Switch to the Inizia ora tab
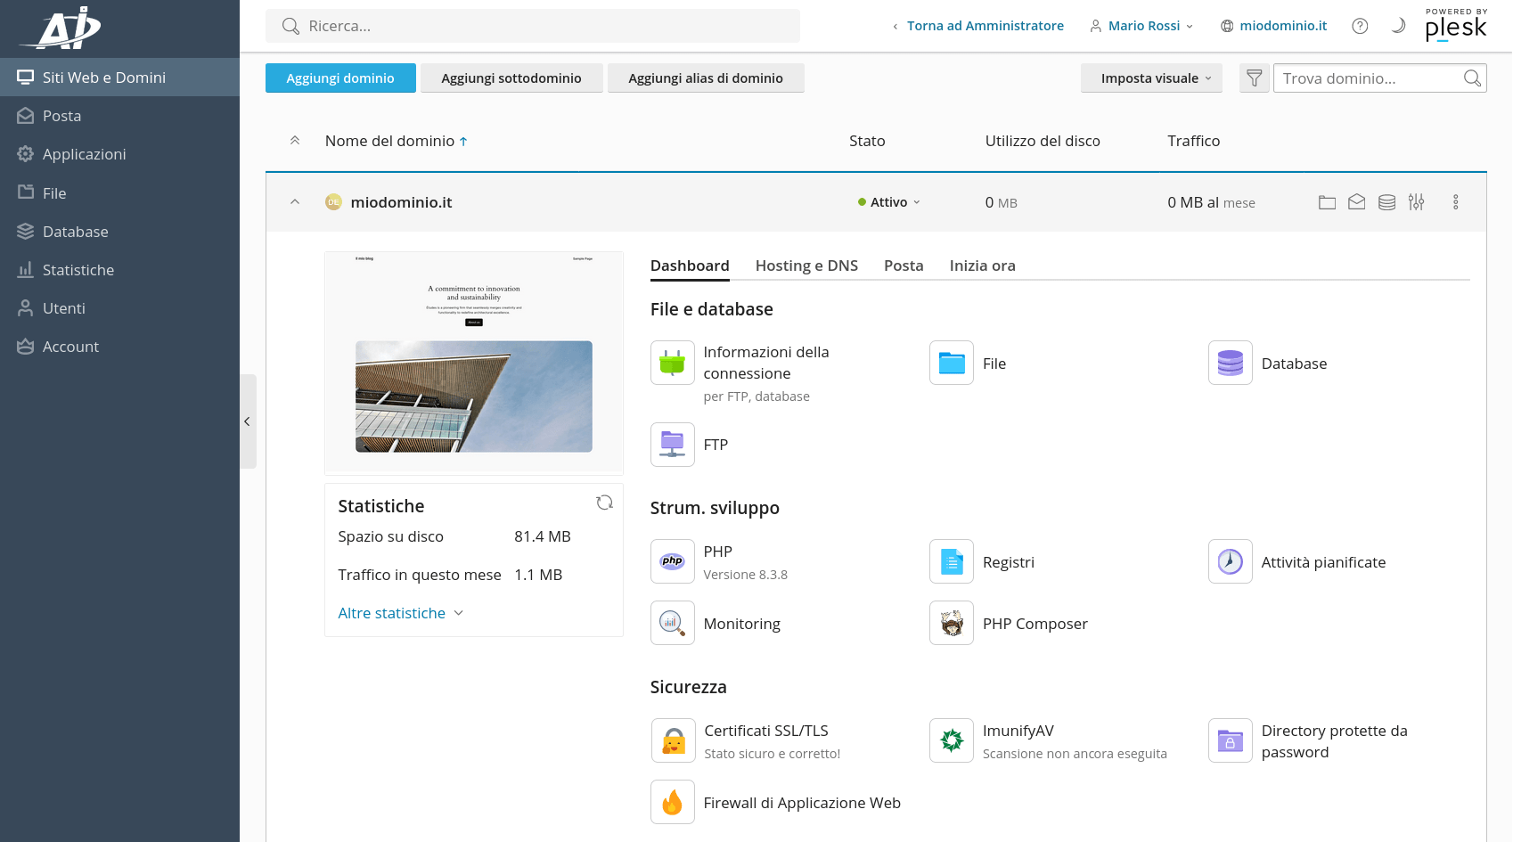 (x=982, y=266)
